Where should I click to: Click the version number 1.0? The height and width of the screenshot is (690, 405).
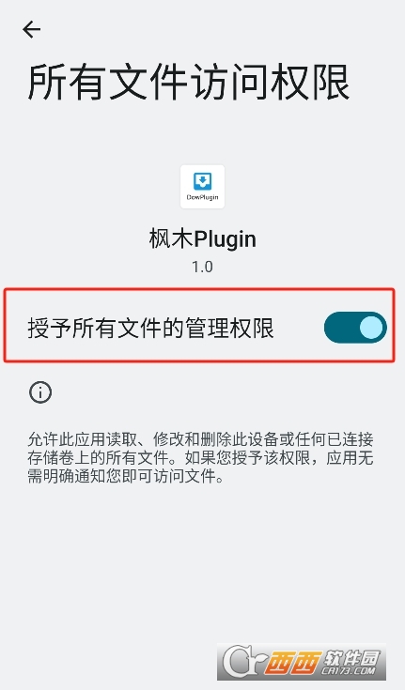pyautogui.click(x=202, y=267)
